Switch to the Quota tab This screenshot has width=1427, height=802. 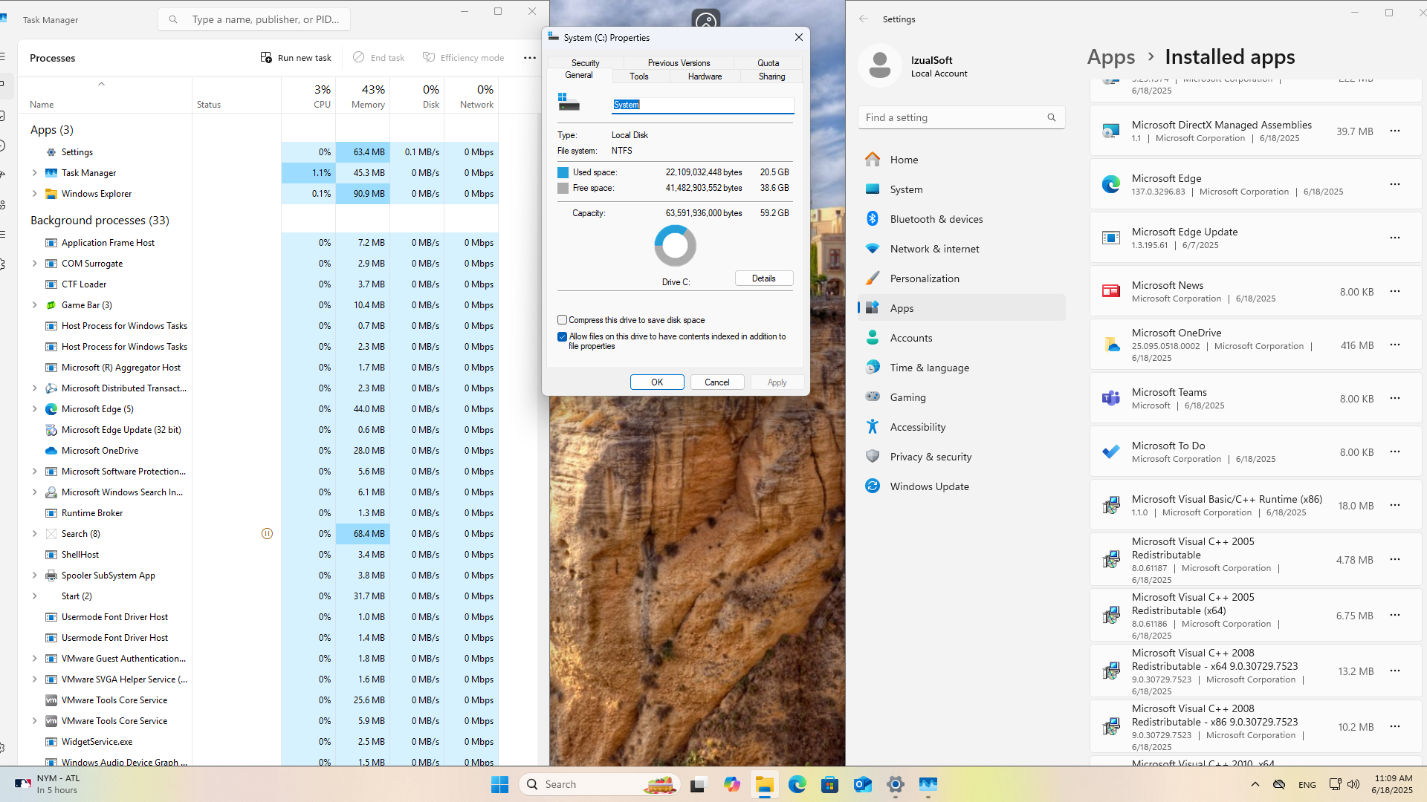pyautogui.click(x=768, y=63)
